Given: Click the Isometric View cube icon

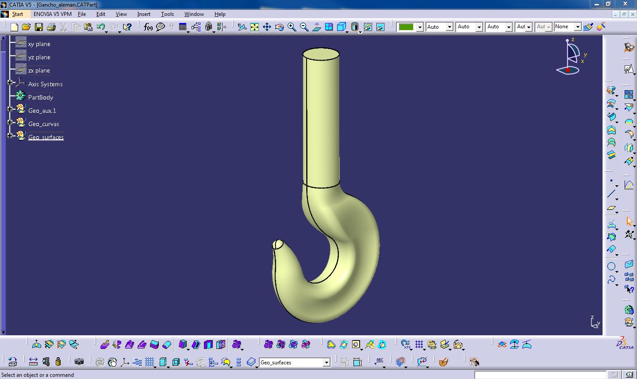Looking at the screenshot, I should point(341,27).
